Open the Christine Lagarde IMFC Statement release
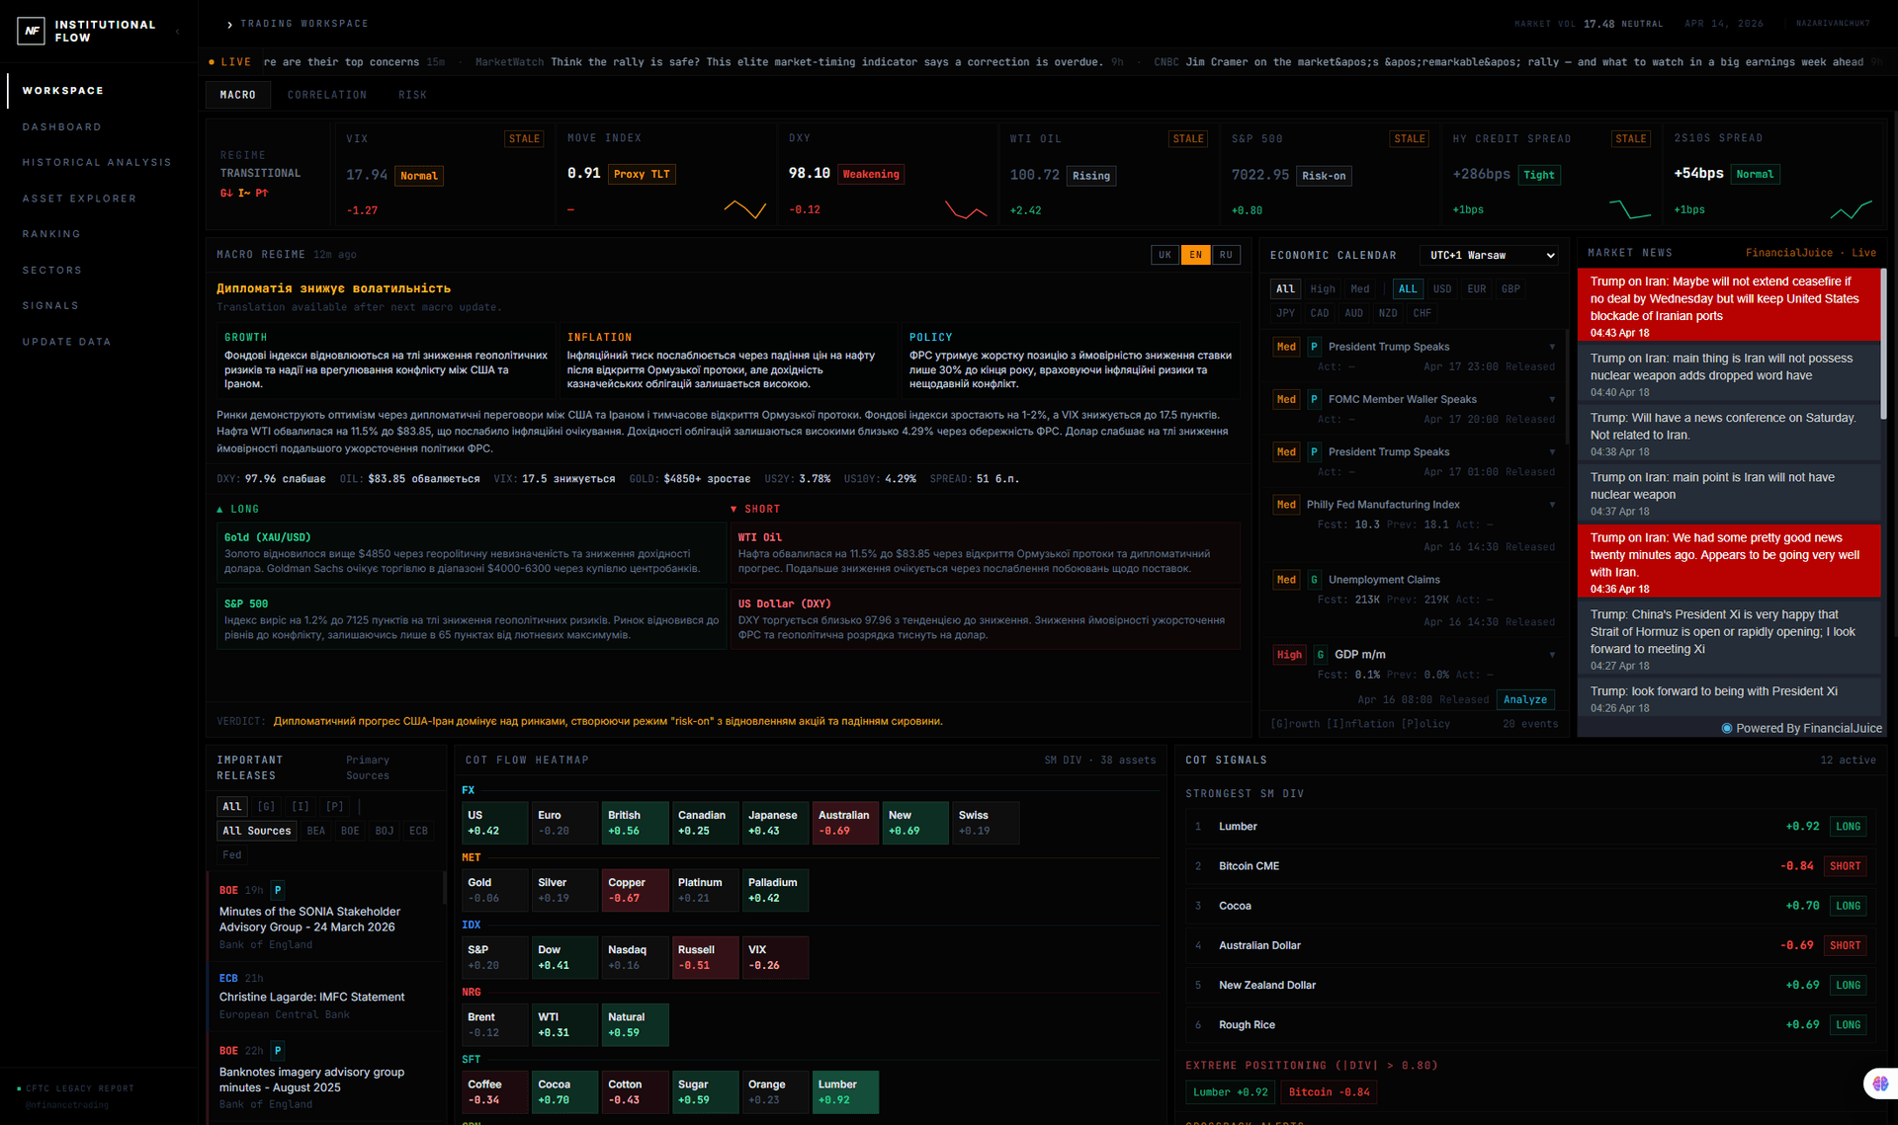1898x1125 pixels. point(311,998)
